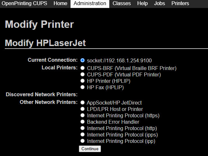The image size is (208, 156).
Task: Select HP Fax (HPLIP) radio button
Action: (x=83, y=87)
